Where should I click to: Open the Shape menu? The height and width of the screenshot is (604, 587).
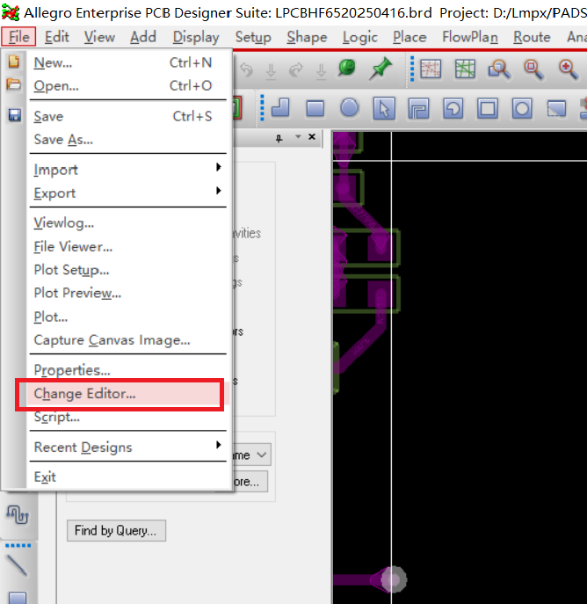307,37
